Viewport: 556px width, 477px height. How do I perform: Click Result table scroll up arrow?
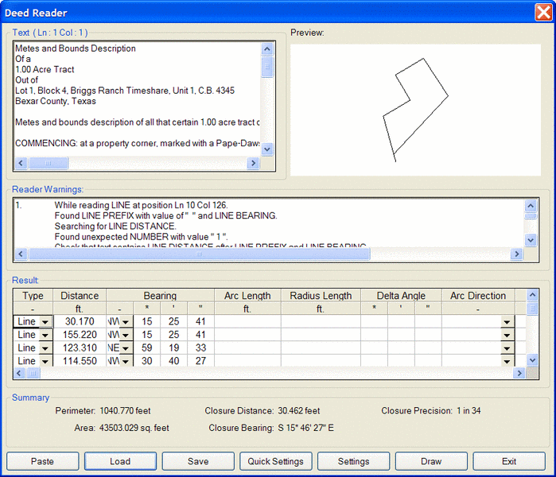point(533,295)
